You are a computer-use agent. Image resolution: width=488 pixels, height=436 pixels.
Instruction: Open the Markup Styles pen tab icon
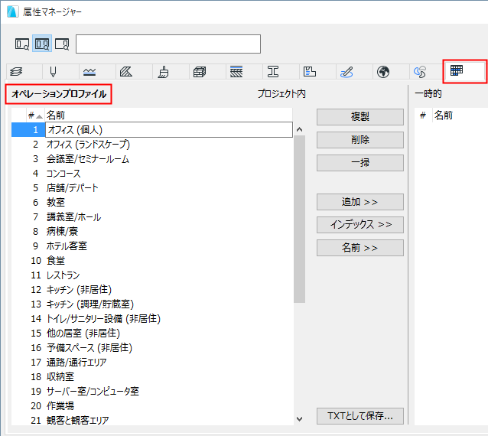(x=346, y=72)
